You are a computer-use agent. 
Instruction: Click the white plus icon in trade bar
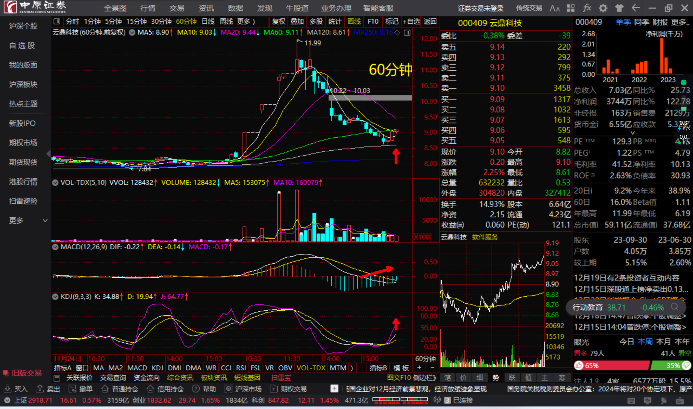(334, 389)
